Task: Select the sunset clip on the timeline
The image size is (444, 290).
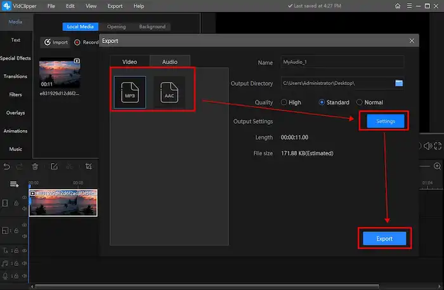Action: (x=63, y=203)
